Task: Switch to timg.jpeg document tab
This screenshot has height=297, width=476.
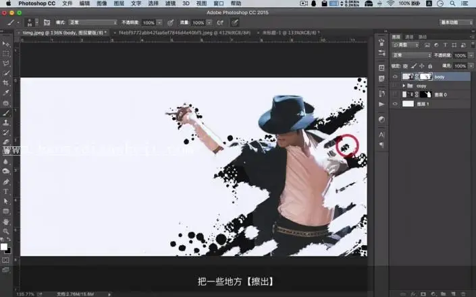Action: 63,33
